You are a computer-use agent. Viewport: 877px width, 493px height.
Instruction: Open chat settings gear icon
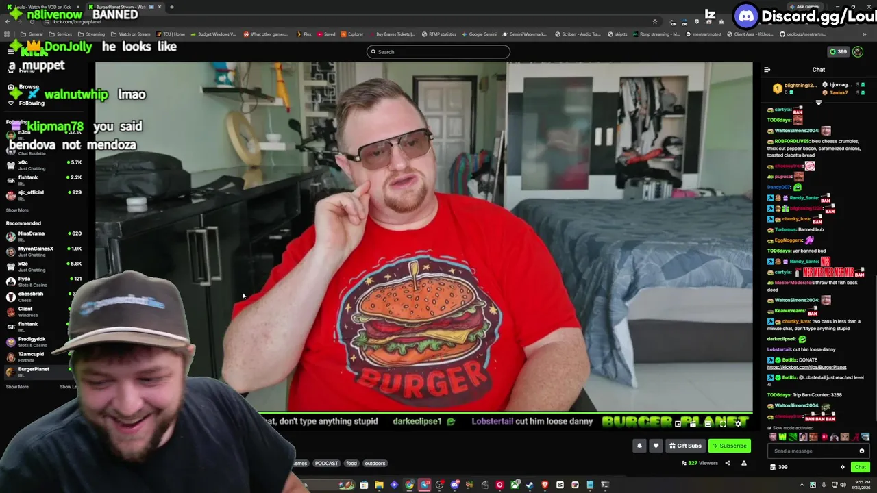coord(843,467)
